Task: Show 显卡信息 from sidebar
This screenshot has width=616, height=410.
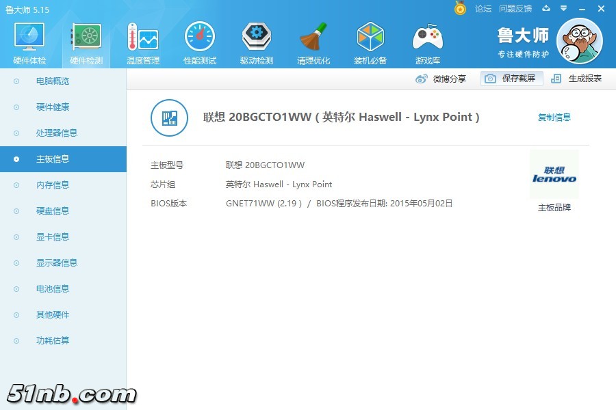Action: click(53, 237)
